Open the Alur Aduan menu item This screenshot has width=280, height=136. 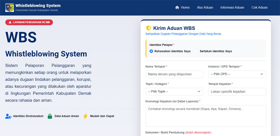205,7
